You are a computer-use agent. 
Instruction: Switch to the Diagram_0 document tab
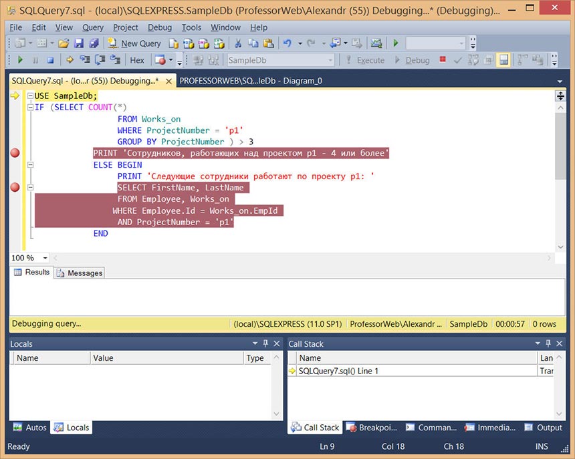(251, 81)
